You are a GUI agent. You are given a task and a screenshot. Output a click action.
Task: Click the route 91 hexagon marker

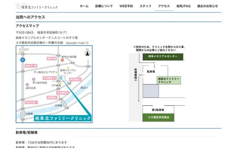click(23, 60)
